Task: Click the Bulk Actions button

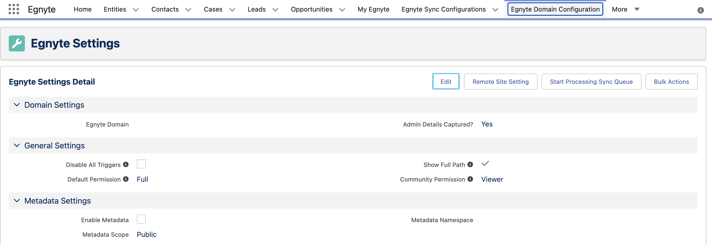Action: [x=671, y=82]
